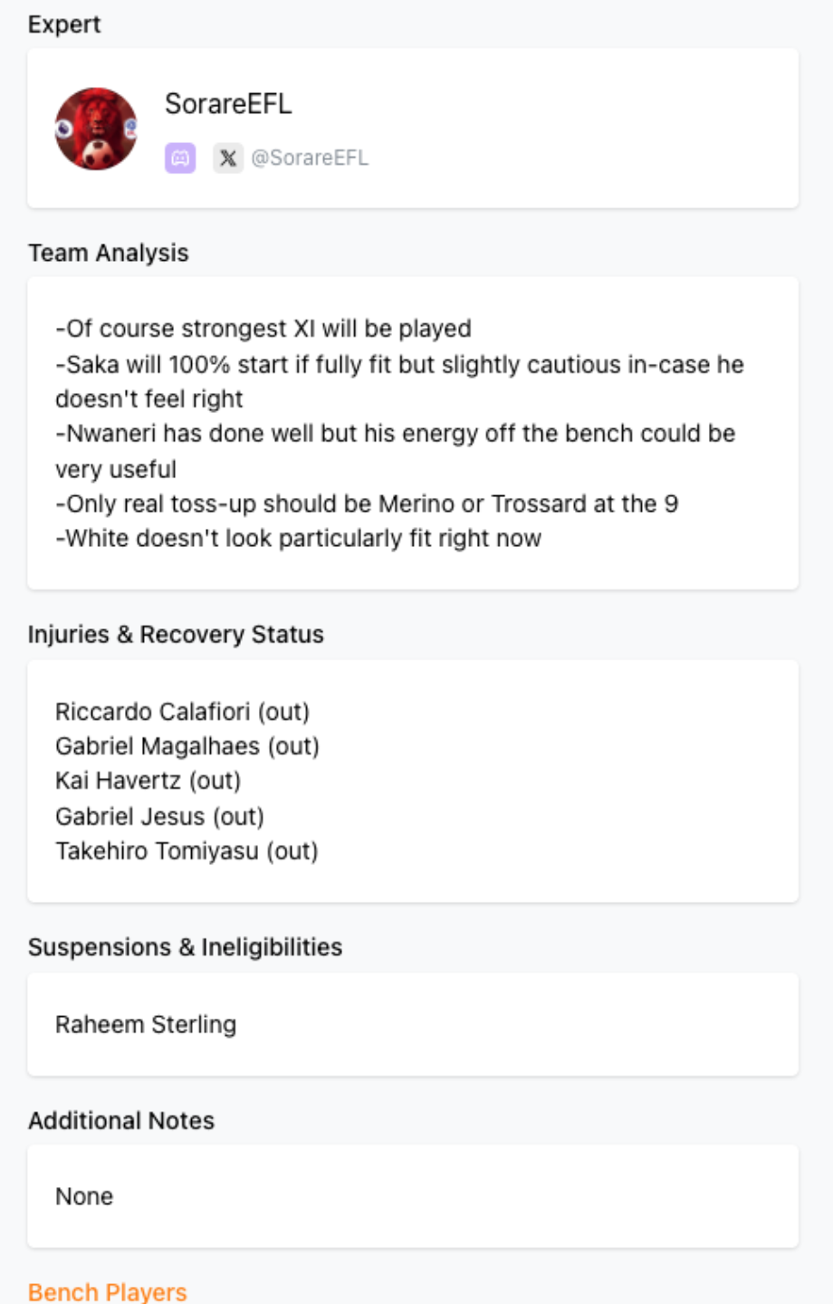This screenshot has width=833, height=1304.
Task: Open SorareEFL's X (Twitter) icon
Action: tap(228, 158)
